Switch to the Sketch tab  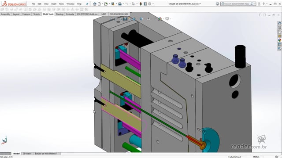(x=36, y=14)
